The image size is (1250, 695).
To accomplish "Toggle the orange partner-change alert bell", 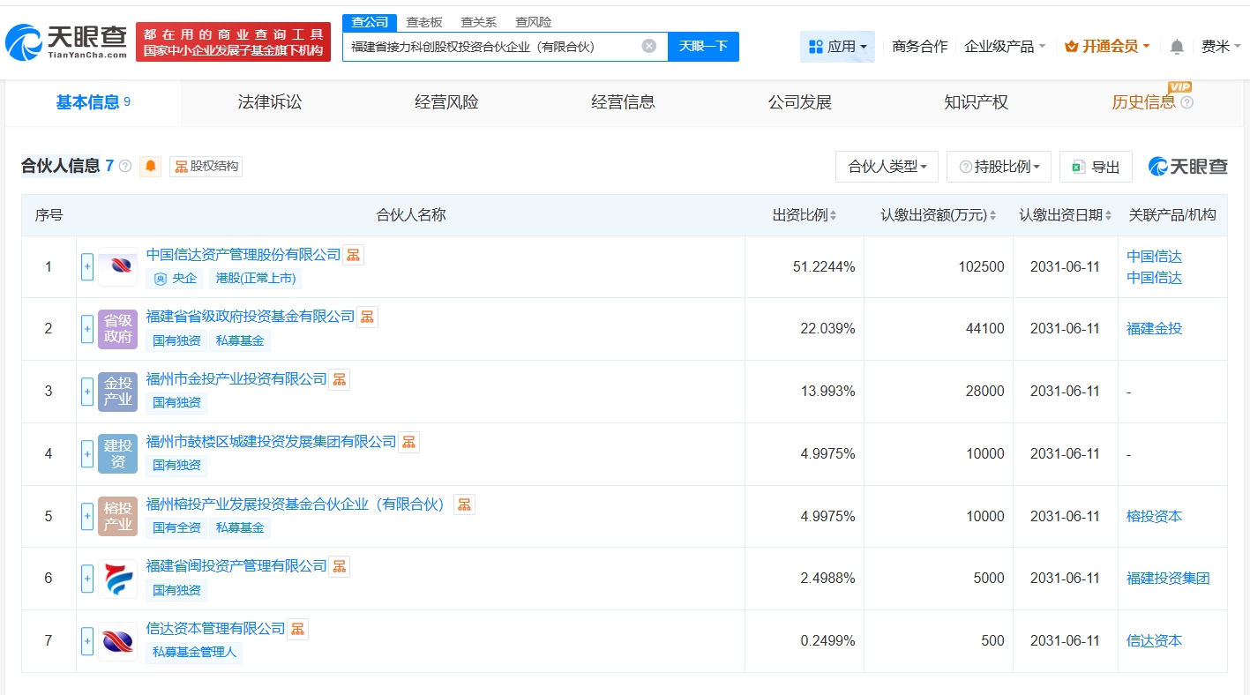I will pos(151,166).
